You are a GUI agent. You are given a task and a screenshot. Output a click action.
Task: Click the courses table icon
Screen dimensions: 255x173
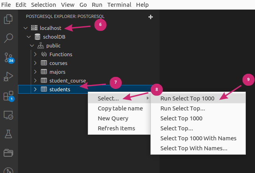pyautogui.click(x=44, y=63)
